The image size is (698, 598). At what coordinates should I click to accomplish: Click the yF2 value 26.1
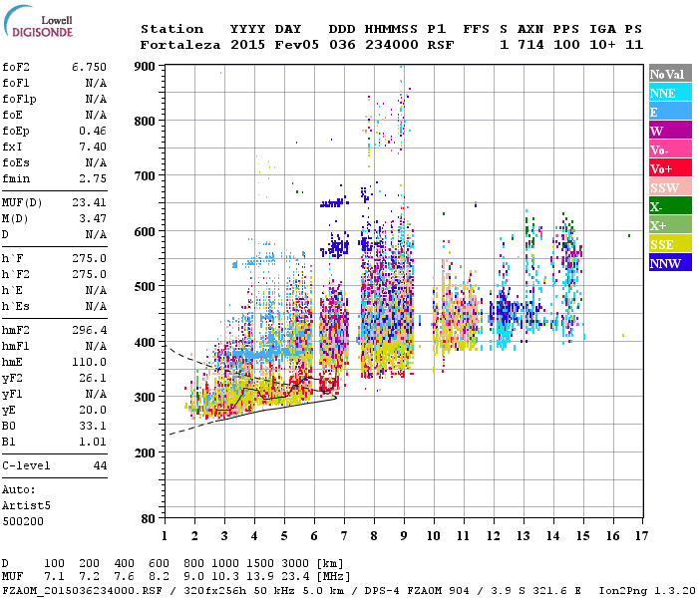pyautogui.click(x=93, y=378)
